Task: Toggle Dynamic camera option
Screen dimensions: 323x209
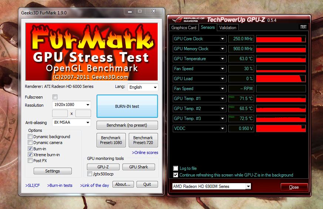Action: (30, 143)
